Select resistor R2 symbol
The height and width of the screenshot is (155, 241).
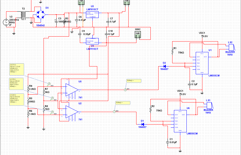[151, 109]
